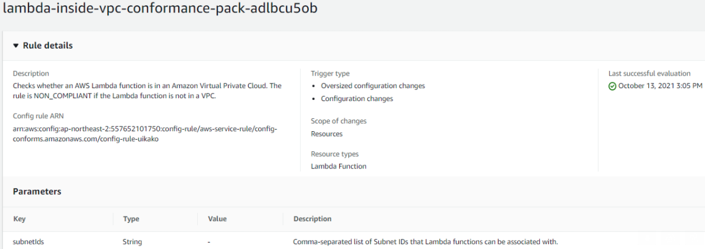Viewport: 705px width, 249px height.
Task: Collapse the Rule details section triangle
Action: pos(16,46)
